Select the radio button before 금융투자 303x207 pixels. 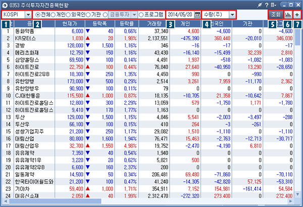pyautogui.click(x=106, y=15)
